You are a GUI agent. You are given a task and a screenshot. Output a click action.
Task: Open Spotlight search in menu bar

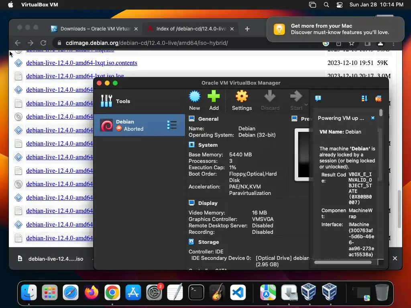click(x=326, y=5)
